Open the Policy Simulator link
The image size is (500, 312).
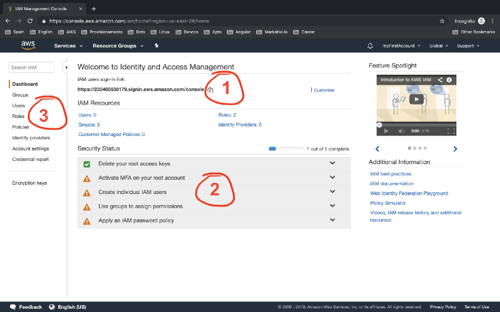[x=387, y=203]
